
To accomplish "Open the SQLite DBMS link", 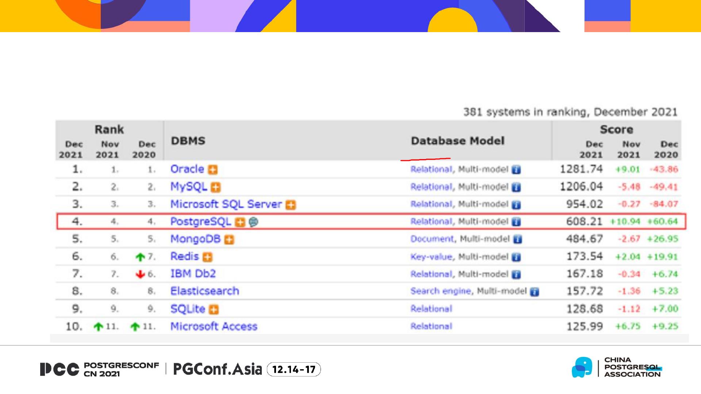I will pyautogui.click(x=188, y=309).
